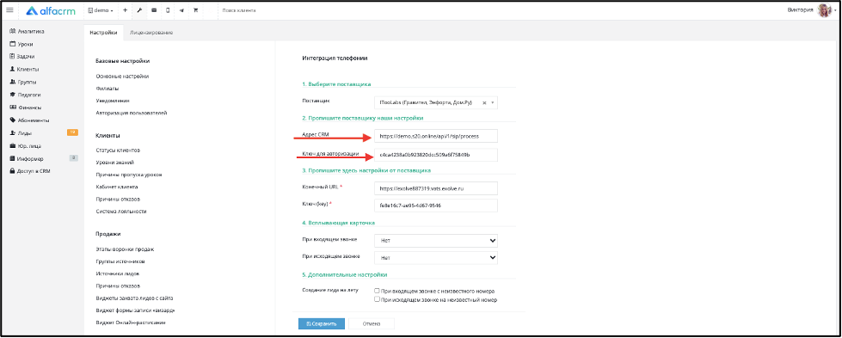Expand the Поставщик dropdown arrow
Image resolution: width=842 pixels, height=338 pixels.
(493, 102)
